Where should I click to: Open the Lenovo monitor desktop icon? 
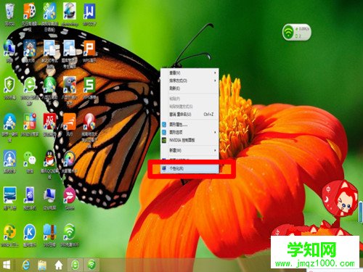pyautogui.click(x=9, y=195)
